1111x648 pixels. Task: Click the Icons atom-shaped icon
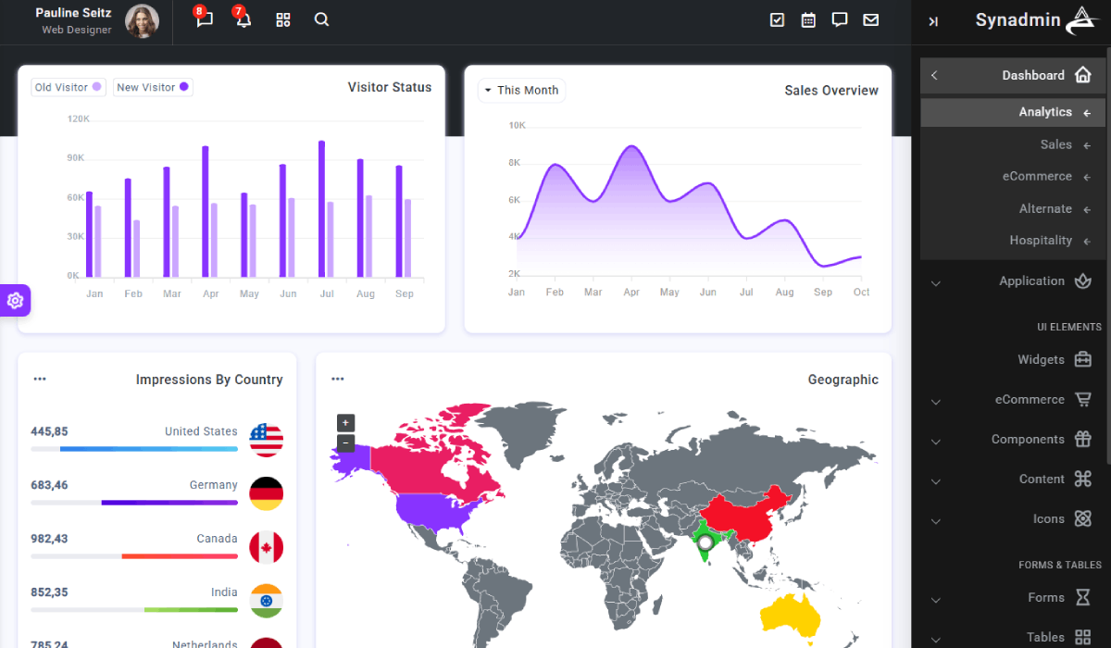(x=1083, y=519)
